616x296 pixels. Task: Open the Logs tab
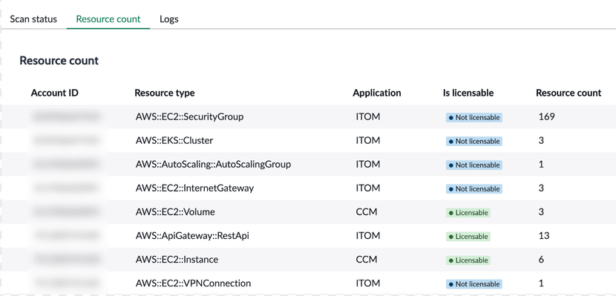[x=169, y=19]
